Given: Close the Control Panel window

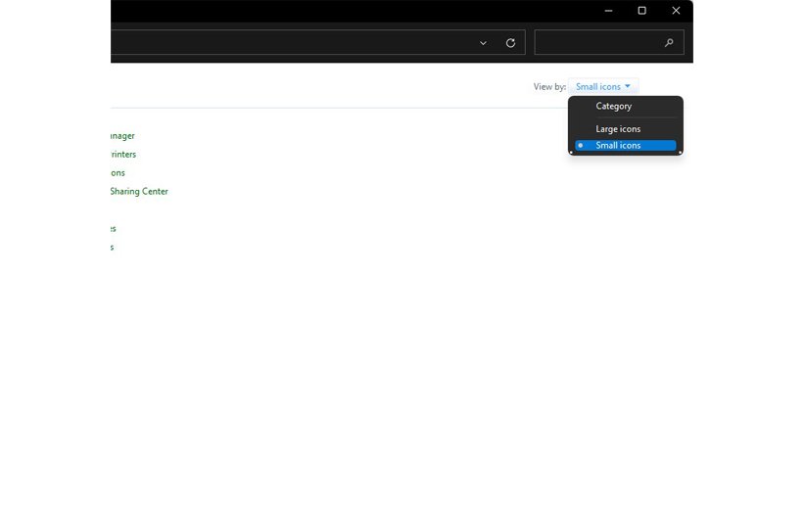Looking at the screenshot, I should [676, 11].
